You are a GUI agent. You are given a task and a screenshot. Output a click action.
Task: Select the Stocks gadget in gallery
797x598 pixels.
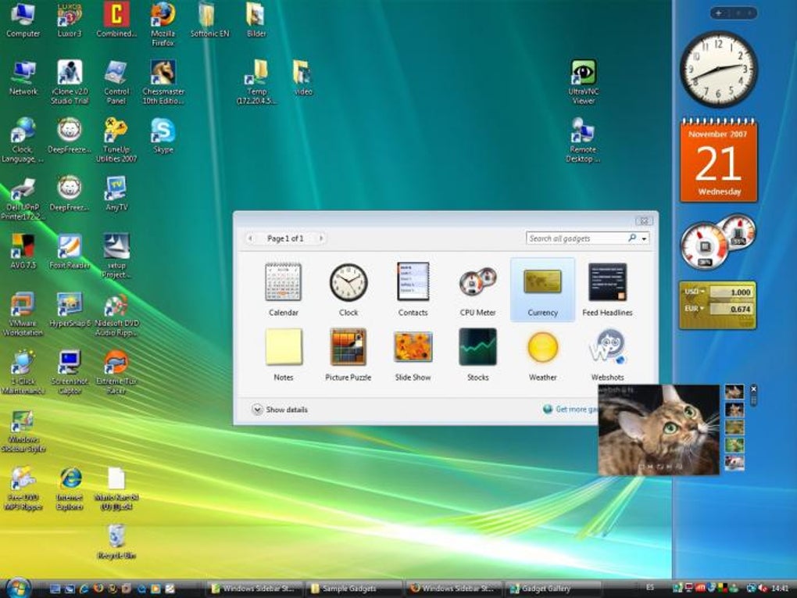tap(477, 354)
